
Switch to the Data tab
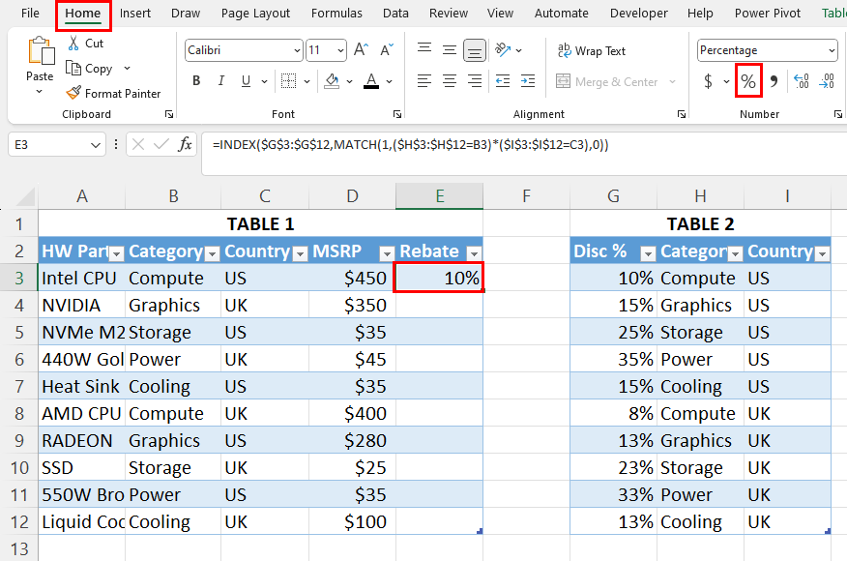coord(396,13)
